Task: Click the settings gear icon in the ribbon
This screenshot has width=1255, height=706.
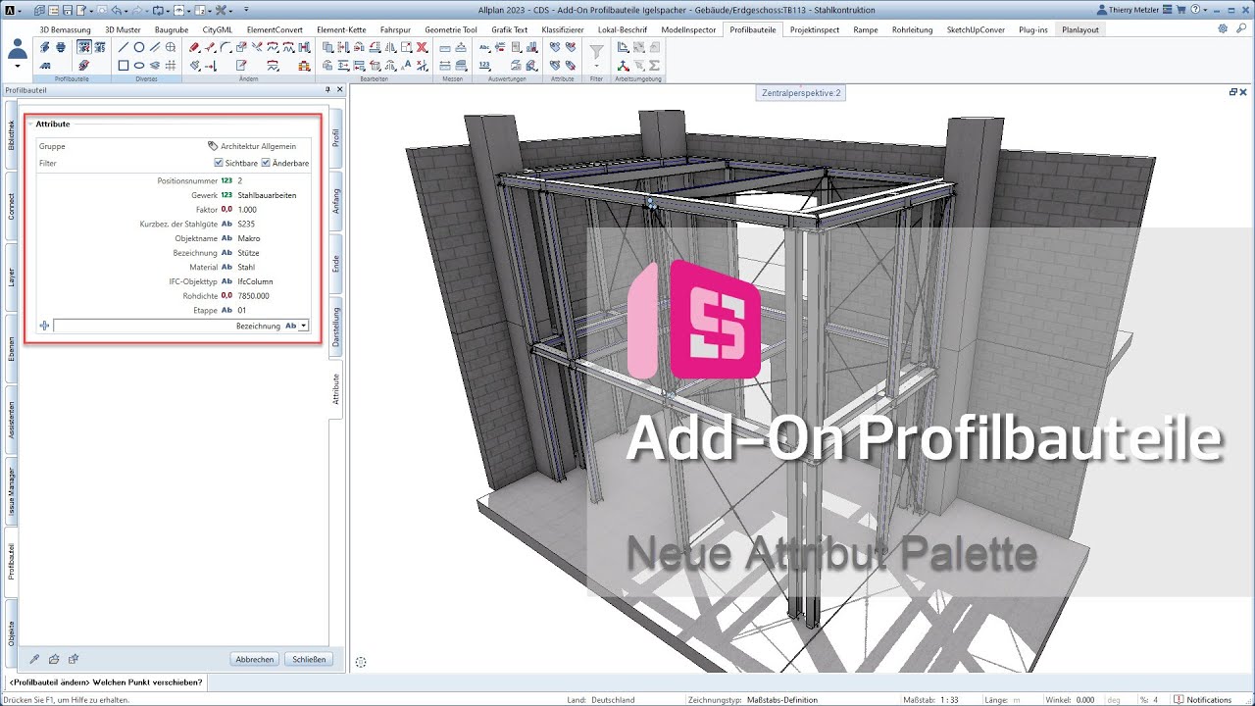Action: click(x=1223, y=28)
